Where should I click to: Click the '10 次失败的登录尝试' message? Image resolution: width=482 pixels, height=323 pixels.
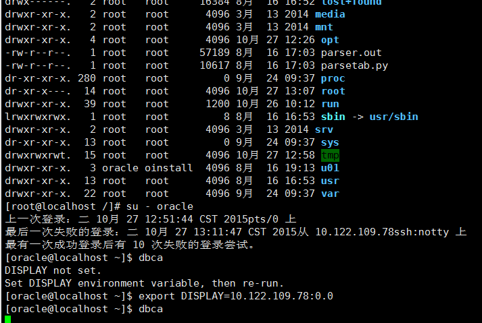193,245
